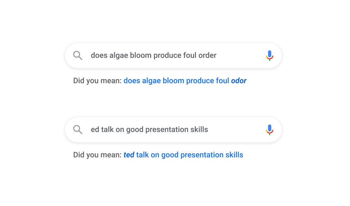Open the "does algae bloom produce foul odor" suggestion
Screen dimensions: 350x206
pyautogui.click(x=185, y=81)
